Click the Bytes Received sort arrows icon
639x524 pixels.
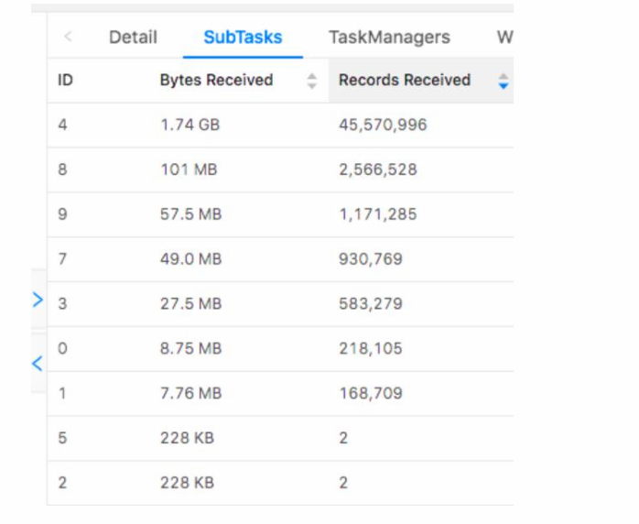click(312, 81)
